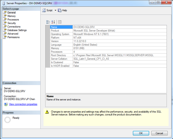Click the Database Settings page icon
This screenshot has height=139, width=173.
5,30
